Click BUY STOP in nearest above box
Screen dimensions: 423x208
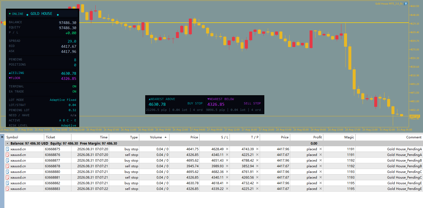coord(195,103)
